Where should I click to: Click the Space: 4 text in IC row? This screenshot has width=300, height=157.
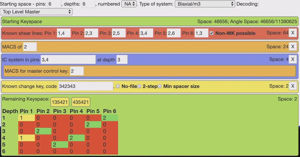click(x=279, y=59)
